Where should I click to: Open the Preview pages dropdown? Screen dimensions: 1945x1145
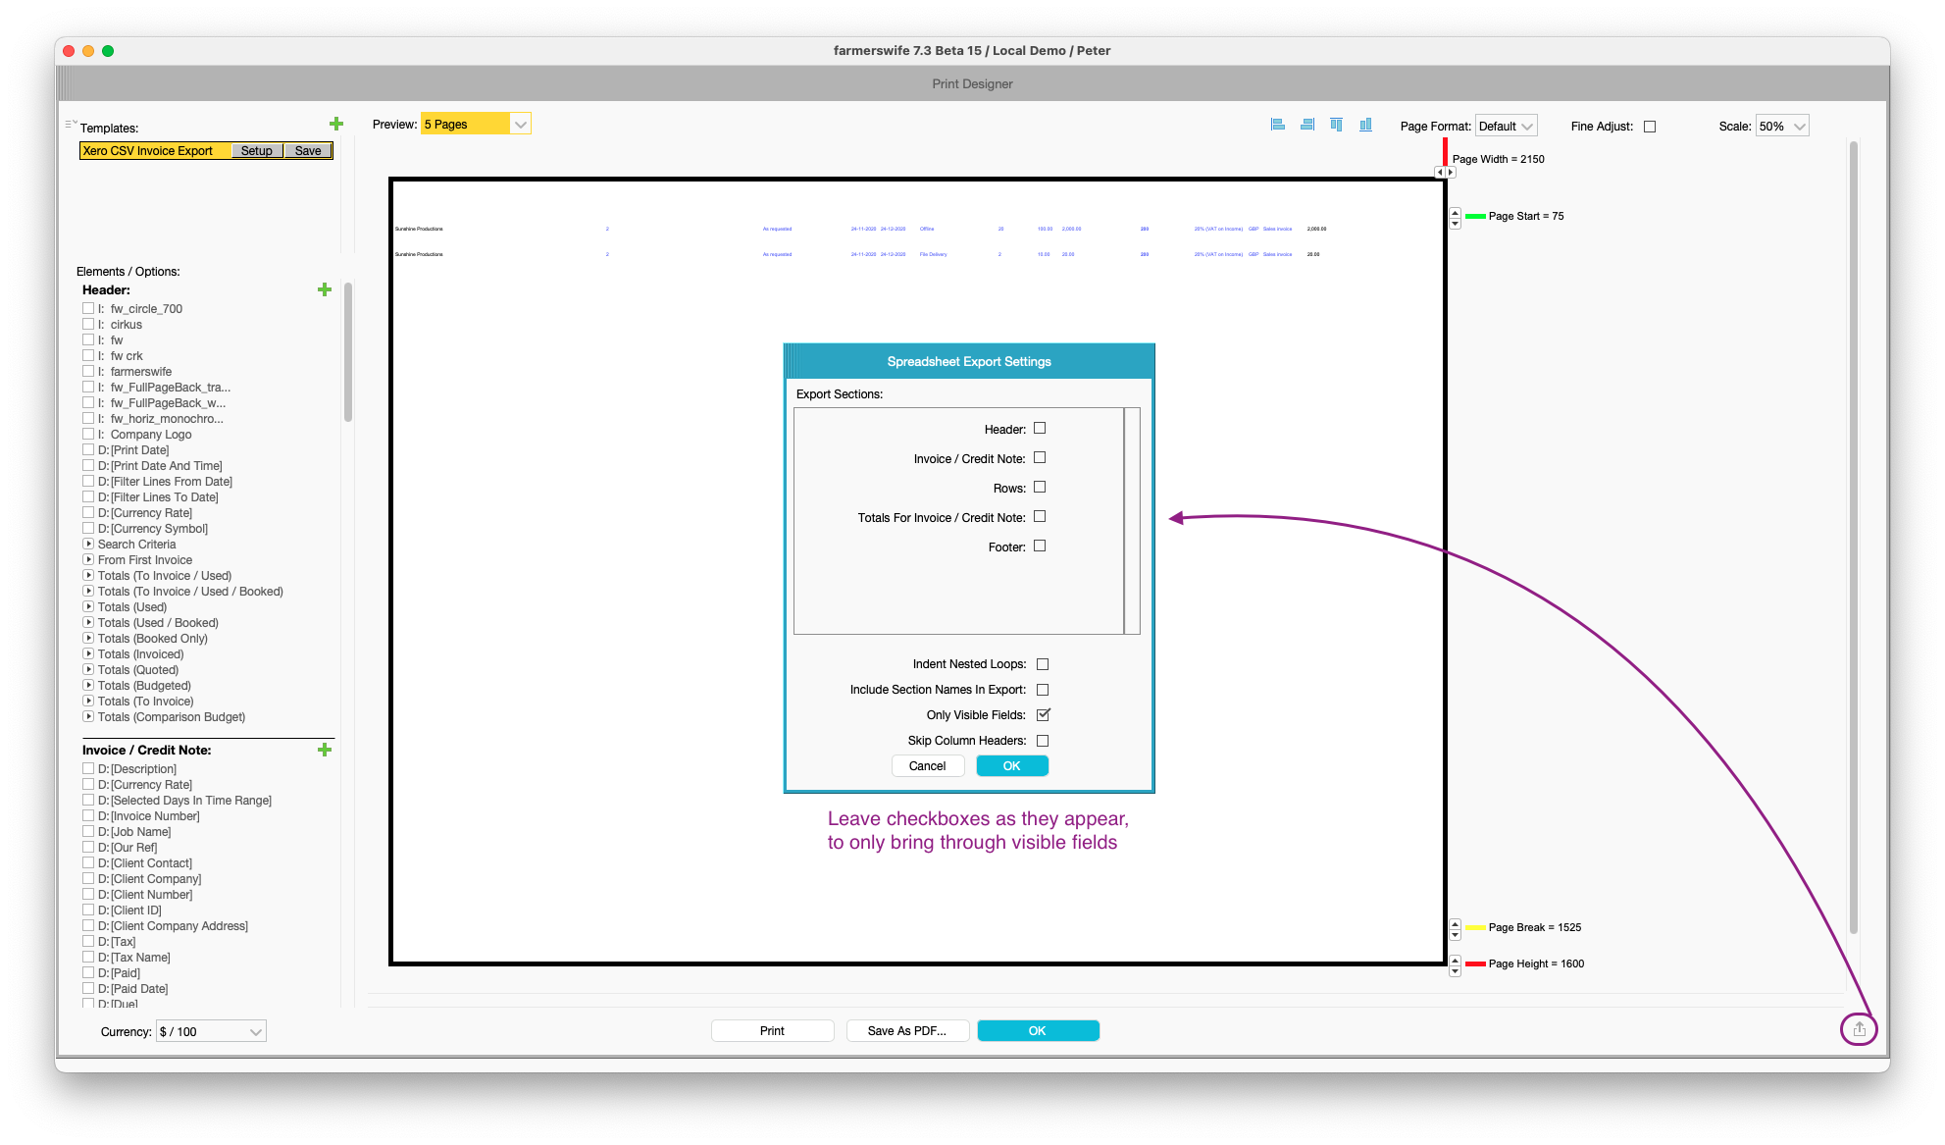521,124
